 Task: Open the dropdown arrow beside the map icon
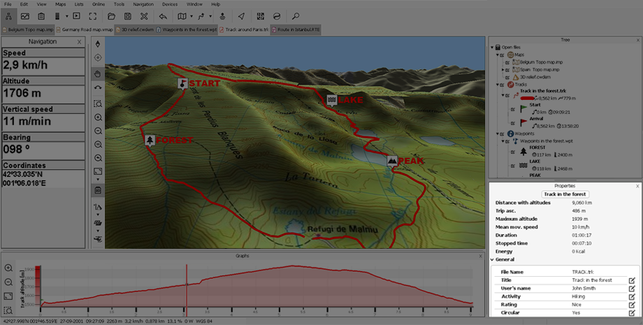[192, 15]
